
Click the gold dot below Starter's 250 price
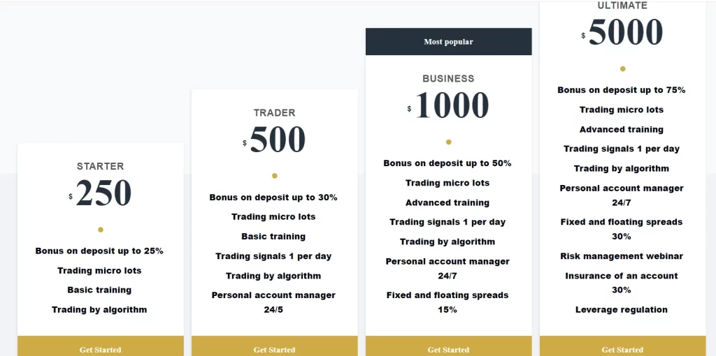101,230
